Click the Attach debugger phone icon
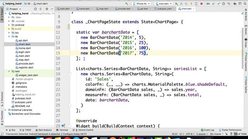 (x=196, y=3)
